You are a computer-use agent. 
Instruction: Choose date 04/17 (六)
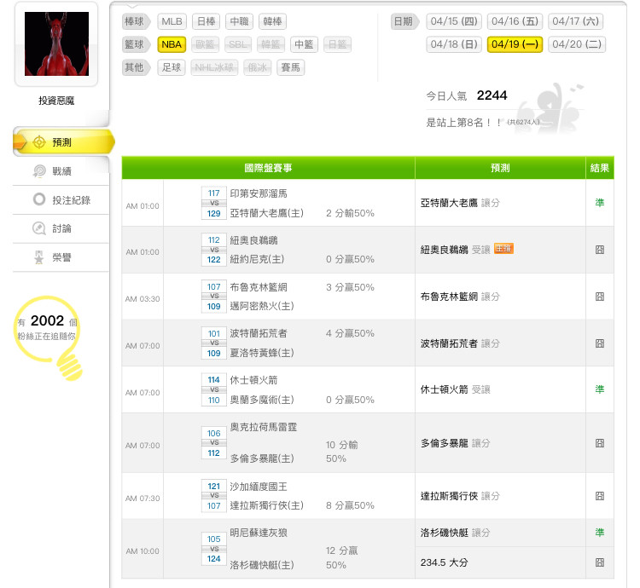click(575, 21)
